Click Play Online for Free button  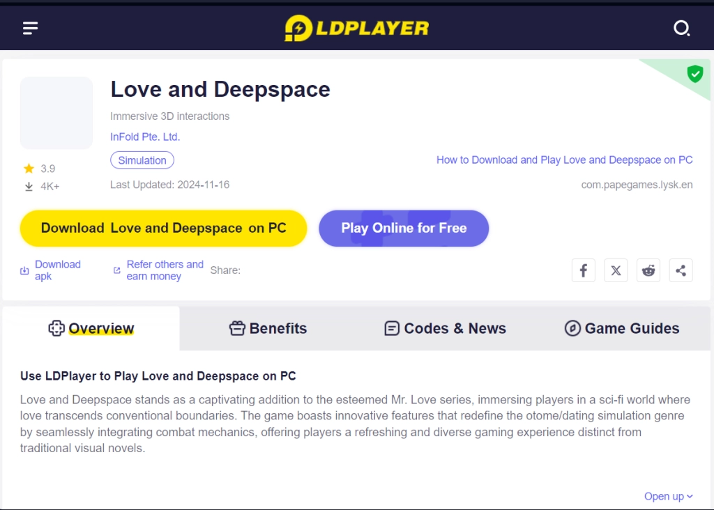coord(404,229)
